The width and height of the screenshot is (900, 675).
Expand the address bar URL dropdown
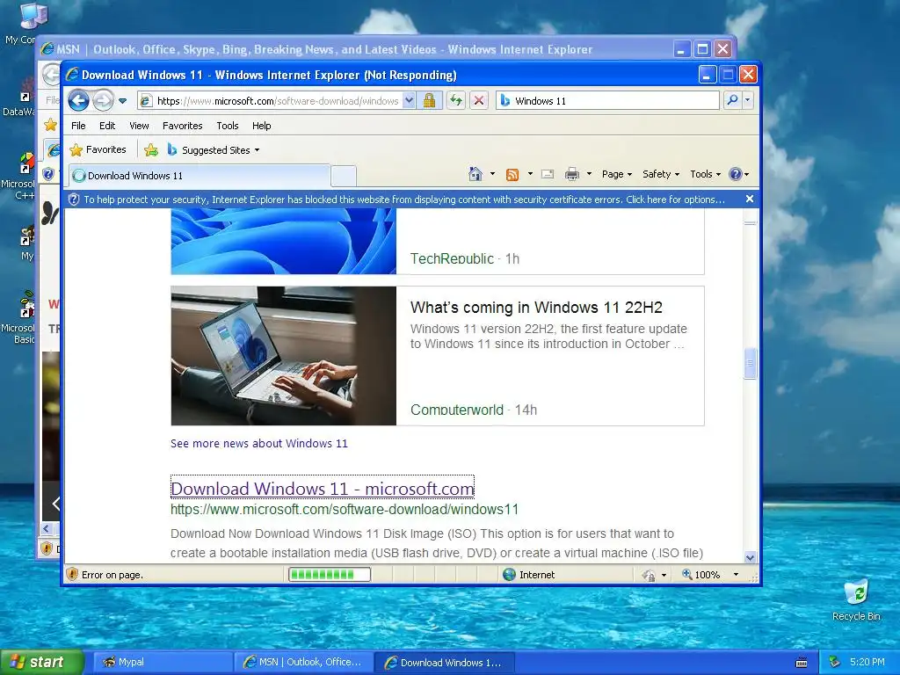(409, 101)
